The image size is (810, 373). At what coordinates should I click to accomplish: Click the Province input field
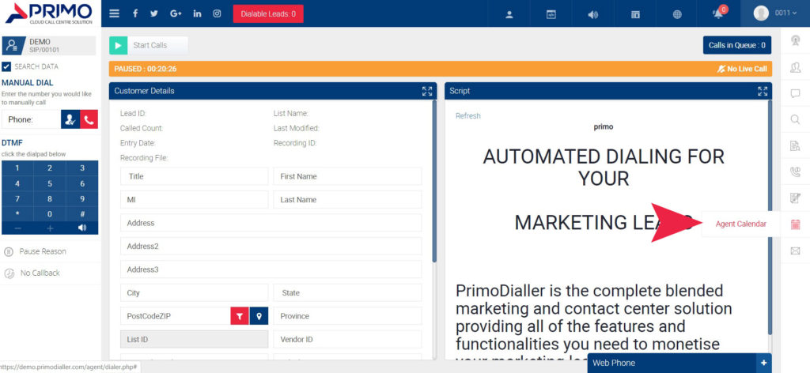pos(348,316)
